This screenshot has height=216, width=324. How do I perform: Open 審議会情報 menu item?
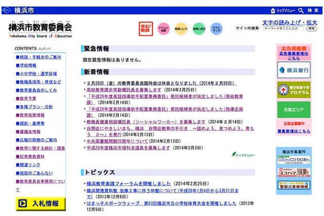point(28,132)
